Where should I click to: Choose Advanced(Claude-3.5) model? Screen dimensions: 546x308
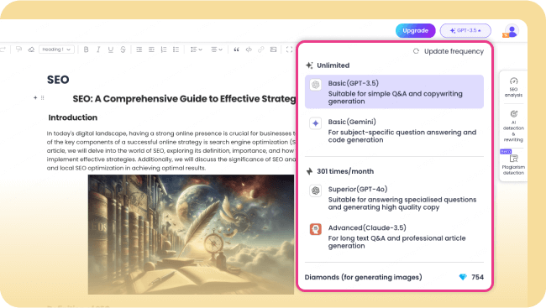point(394,237)
